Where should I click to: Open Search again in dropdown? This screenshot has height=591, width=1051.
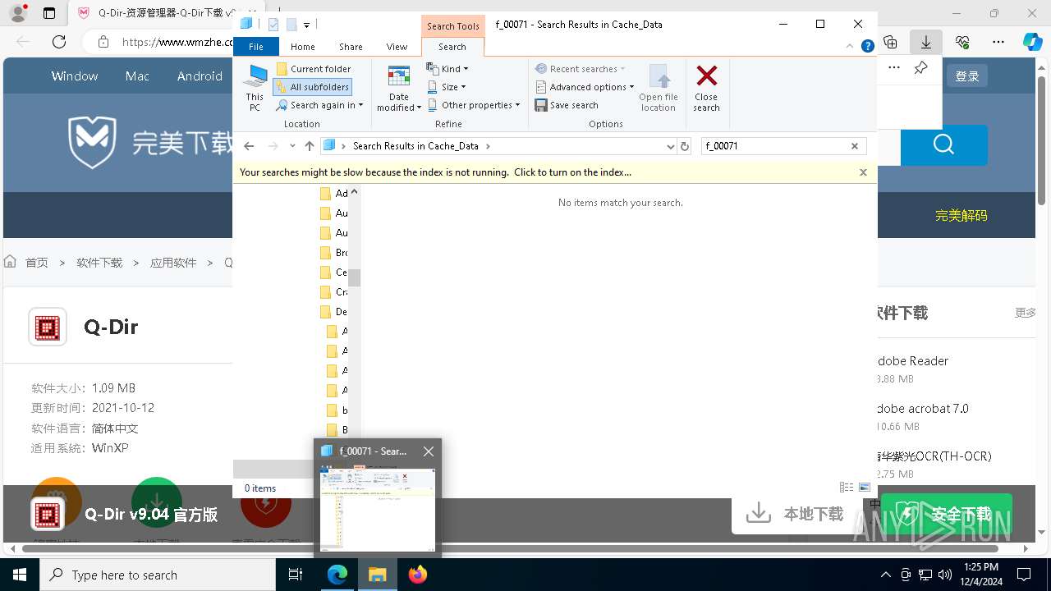click(319, 105)
